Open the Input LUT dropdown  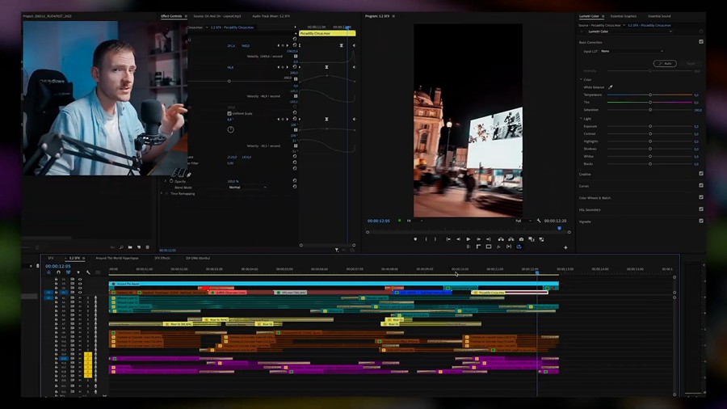click(x=632, y=51)
